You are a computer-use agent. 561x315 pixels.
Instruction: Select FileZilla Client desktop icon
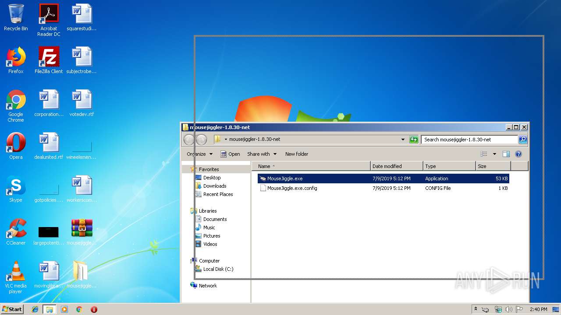49,60
